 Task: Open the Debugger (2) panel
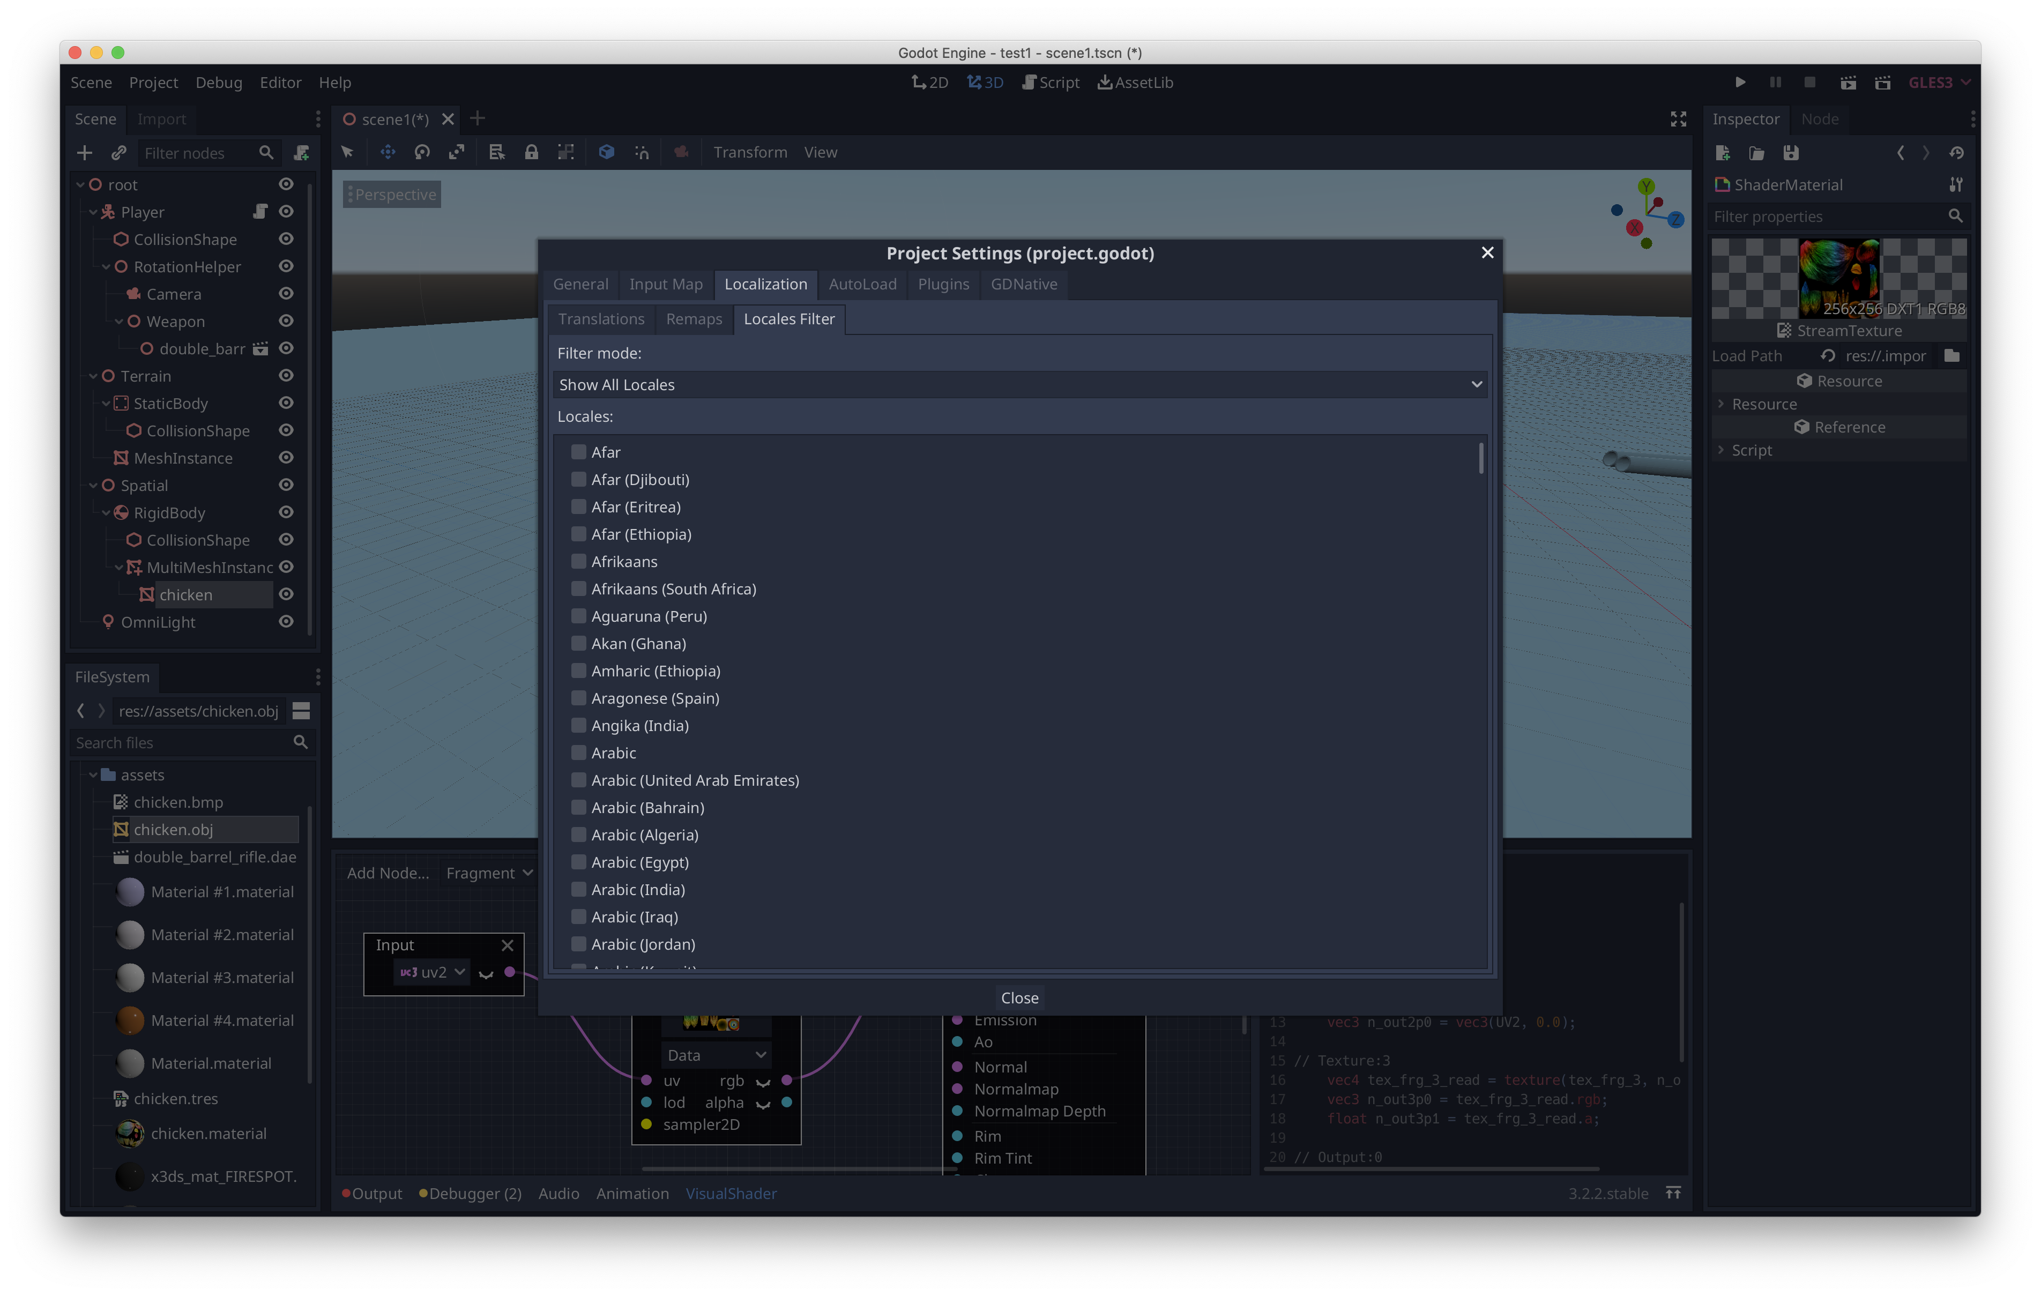[x=471, y=1194]
